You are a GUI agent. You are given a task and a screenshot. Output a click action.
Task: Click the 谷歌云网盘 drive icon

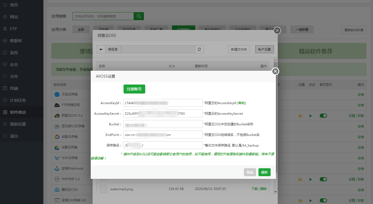point(57,147)
